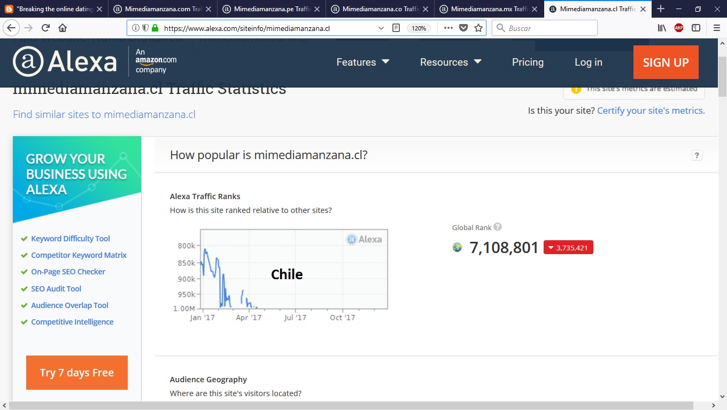Click the forward navigation arrow

coord(29,28)
